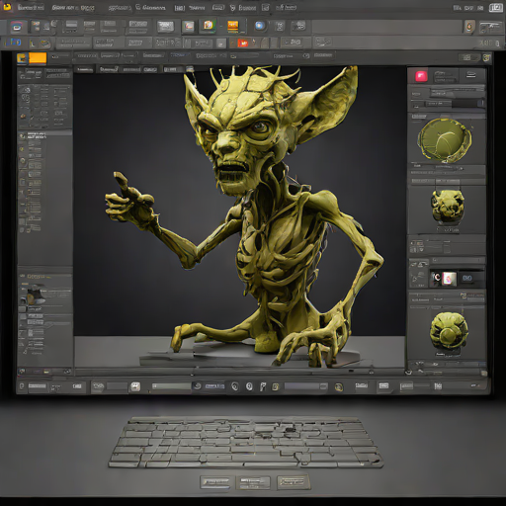Click the yellow circular icon in the bottom toolbar
Screen dimensions: 506x506
pos(338,387)
